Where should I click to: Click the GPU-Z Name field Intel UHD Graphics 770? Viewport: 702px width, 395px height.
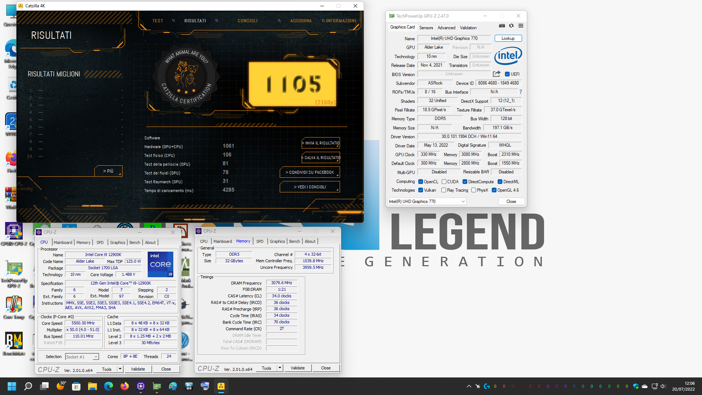[454, 38]
